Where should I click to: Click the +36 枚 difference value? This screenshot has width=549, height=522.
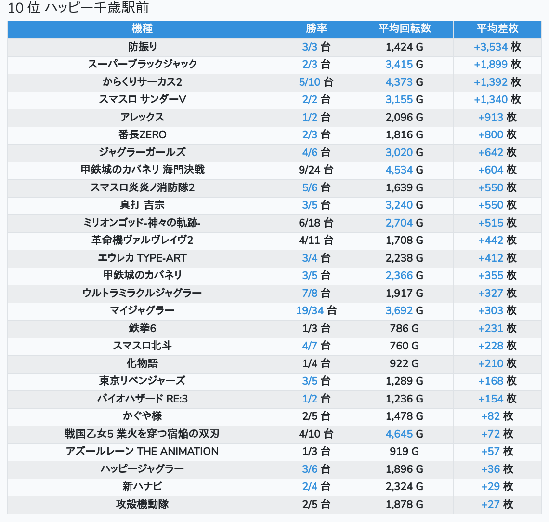(497, 469)
